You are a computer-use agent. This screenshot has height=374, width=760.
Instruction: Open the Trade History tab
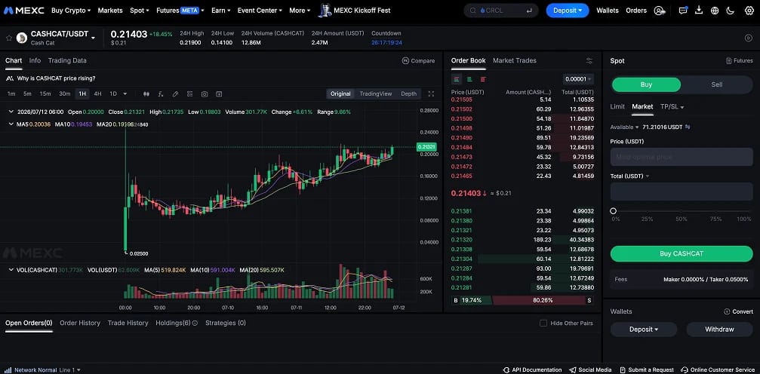tap(128, 323)
